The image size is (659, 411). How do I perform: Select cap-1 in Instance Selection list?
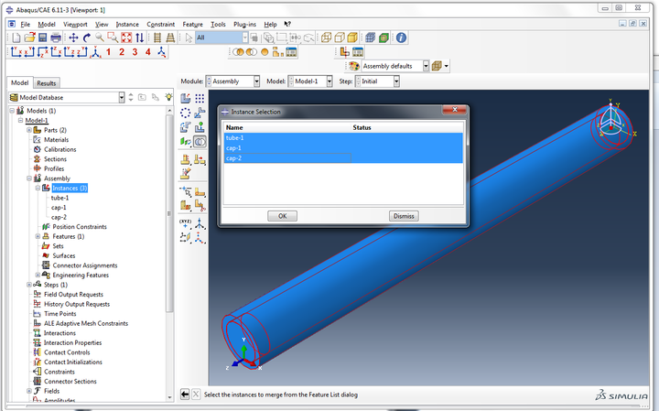click(343, 148)
